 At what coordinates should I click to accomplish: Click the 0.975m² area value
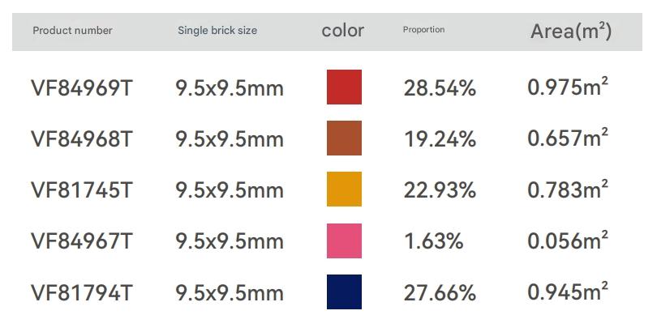(568, 87)
